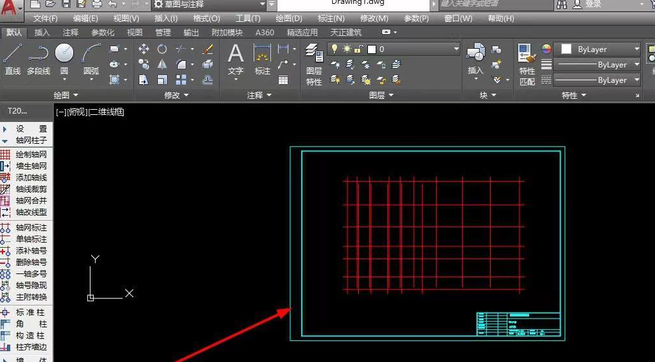The image size is (655, 362).
Task: Click the Dimension (标注) tool icon
Action: pyautogui.click(x=263, y=58)
